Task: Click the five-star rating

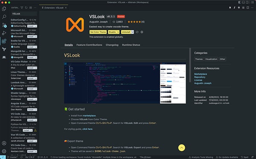Action: [x=134, y=22]
